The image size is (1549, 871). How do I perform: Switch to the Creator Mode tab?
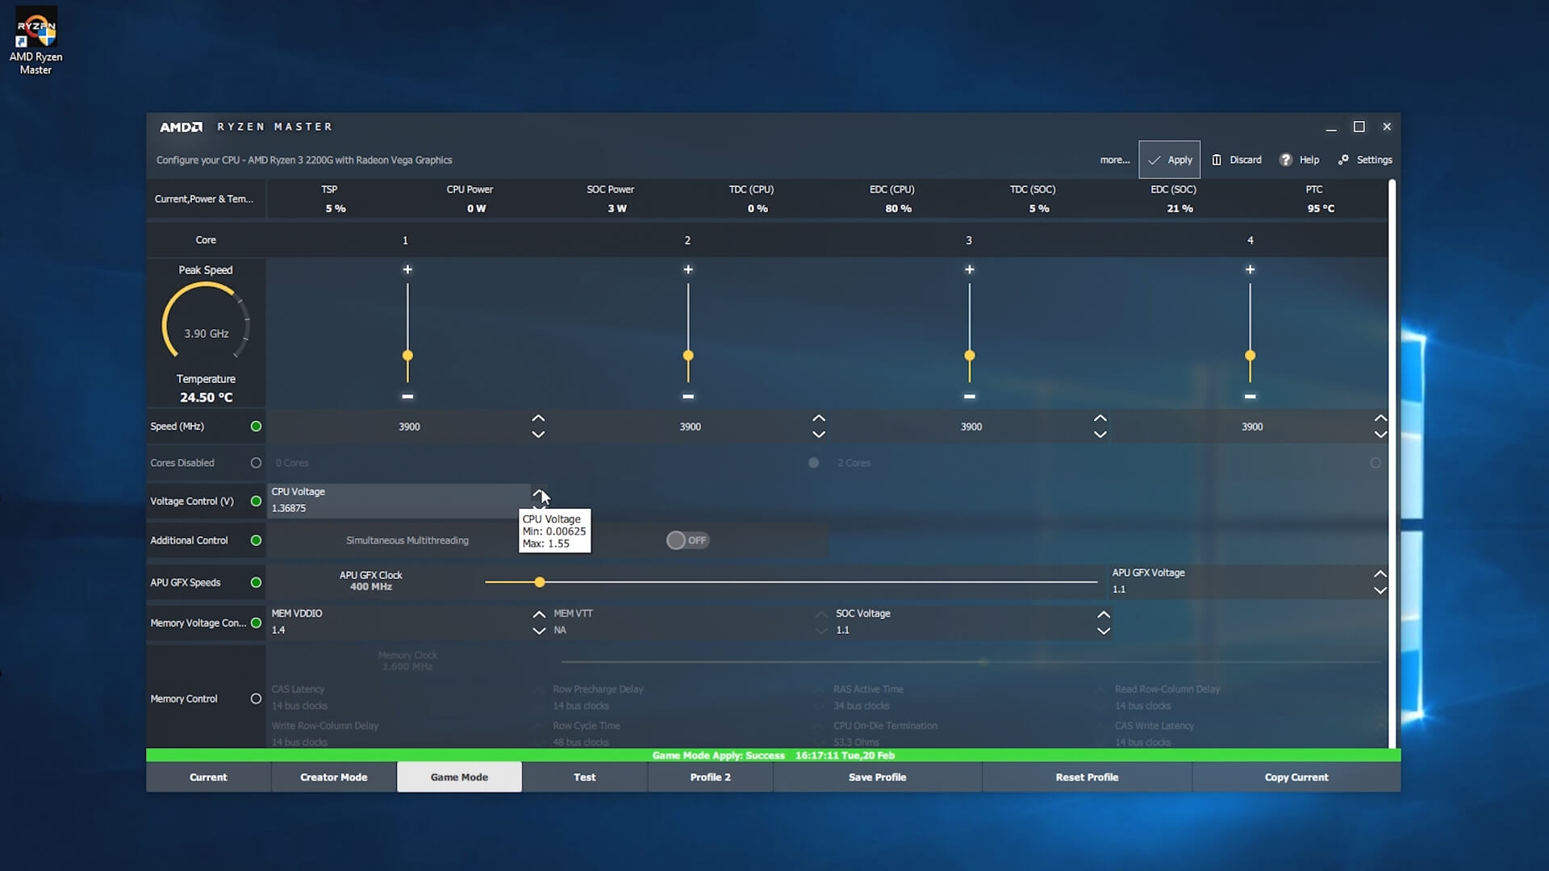click(x=334, y=777)
